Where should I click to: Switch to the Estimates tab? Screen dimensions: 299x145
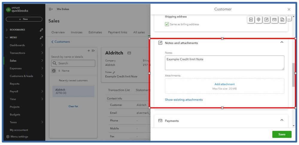click(x=95, y=32)
